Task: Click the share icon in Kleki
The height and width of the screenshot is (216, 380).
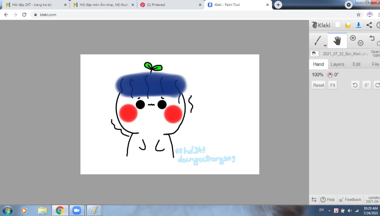Action: pyautogui.click(x=369, y=25)
